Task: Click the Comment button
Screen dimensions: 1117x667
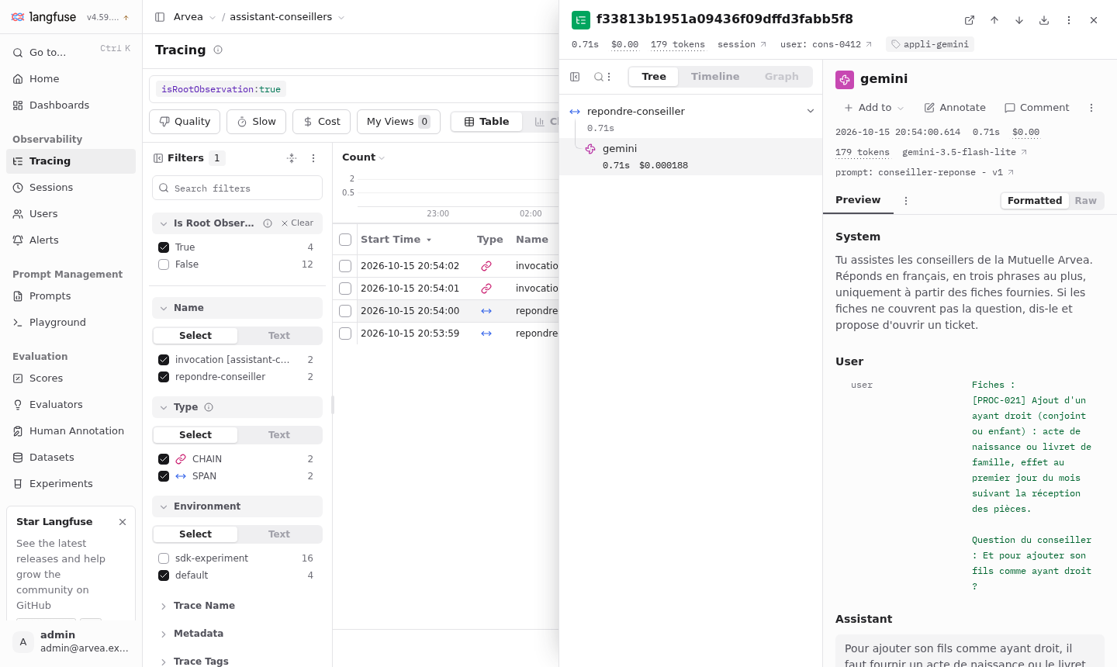Action: point(1037,108)
